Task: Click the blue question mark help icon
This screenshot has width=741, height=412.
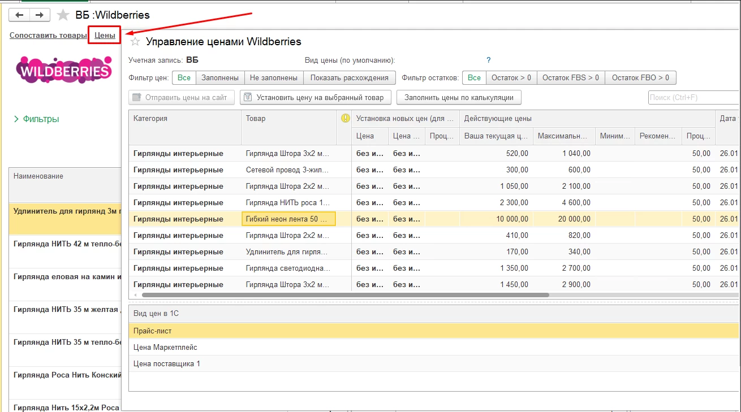Action: pos(489,60)
